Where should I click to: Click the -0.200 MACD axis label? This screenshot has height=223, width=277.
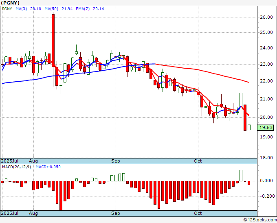266,196
